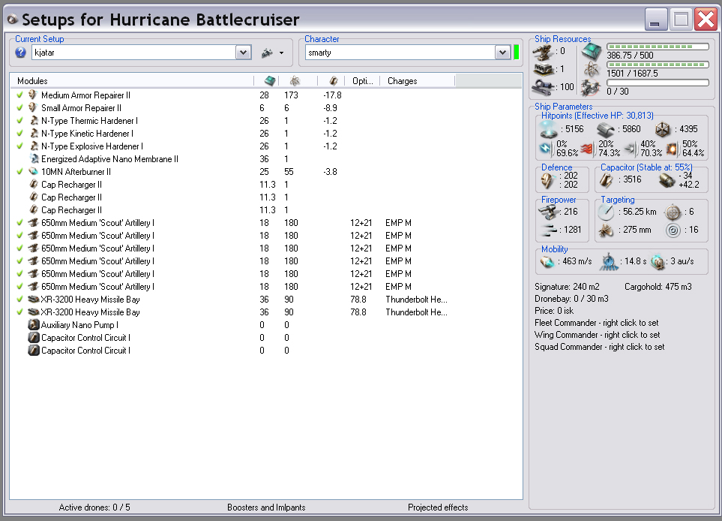The width and height of the screenshot is (722, 521).
Task: Deactivate the 10MN Afterburner II checkmark
Action: click(x=19, y=172)
